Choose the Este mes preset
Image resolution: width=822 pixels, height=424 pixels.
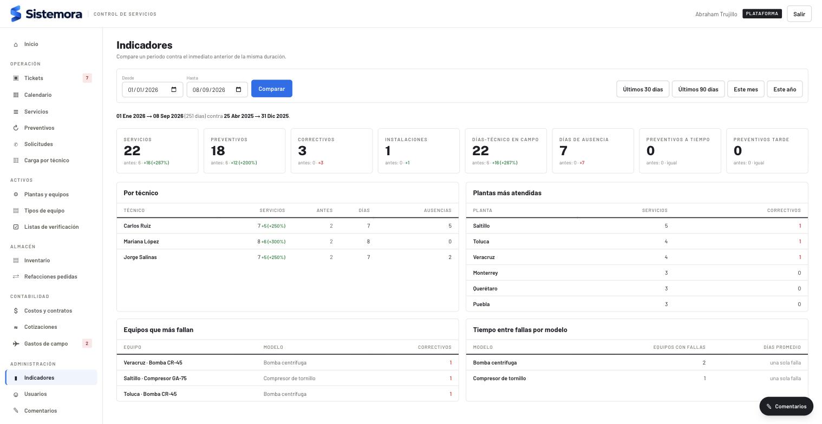point(746,89)
